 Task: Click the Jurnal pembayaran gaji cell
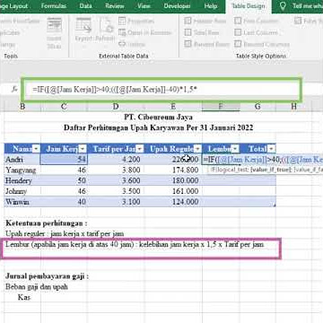47,276
